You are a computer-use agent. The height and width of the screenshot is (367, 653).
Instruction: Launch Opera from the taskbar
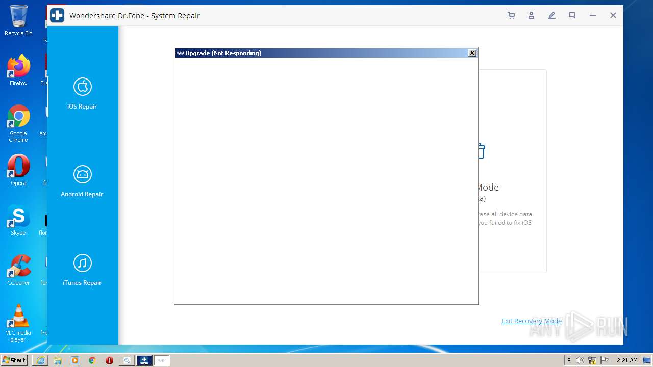[x=109, y=360]
